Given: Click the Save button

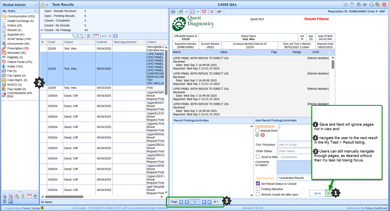Looking at the screenshot, I should 317,193.
